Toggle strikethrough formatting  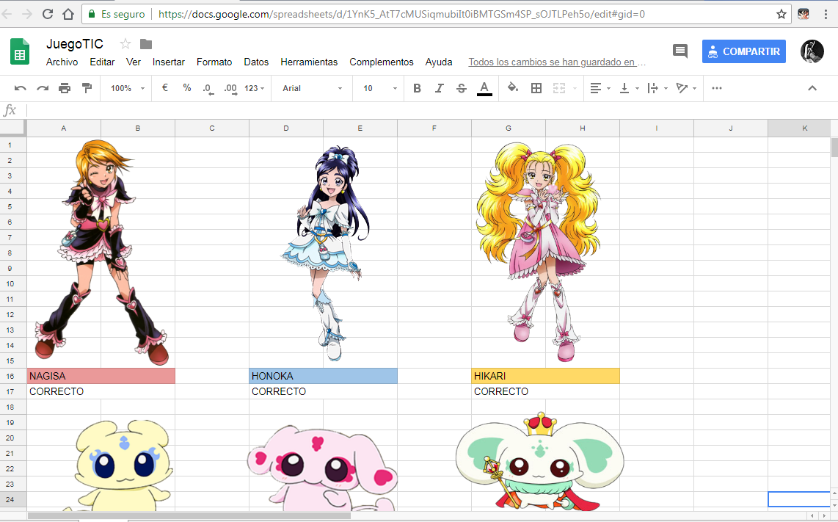tap(462, 88)
